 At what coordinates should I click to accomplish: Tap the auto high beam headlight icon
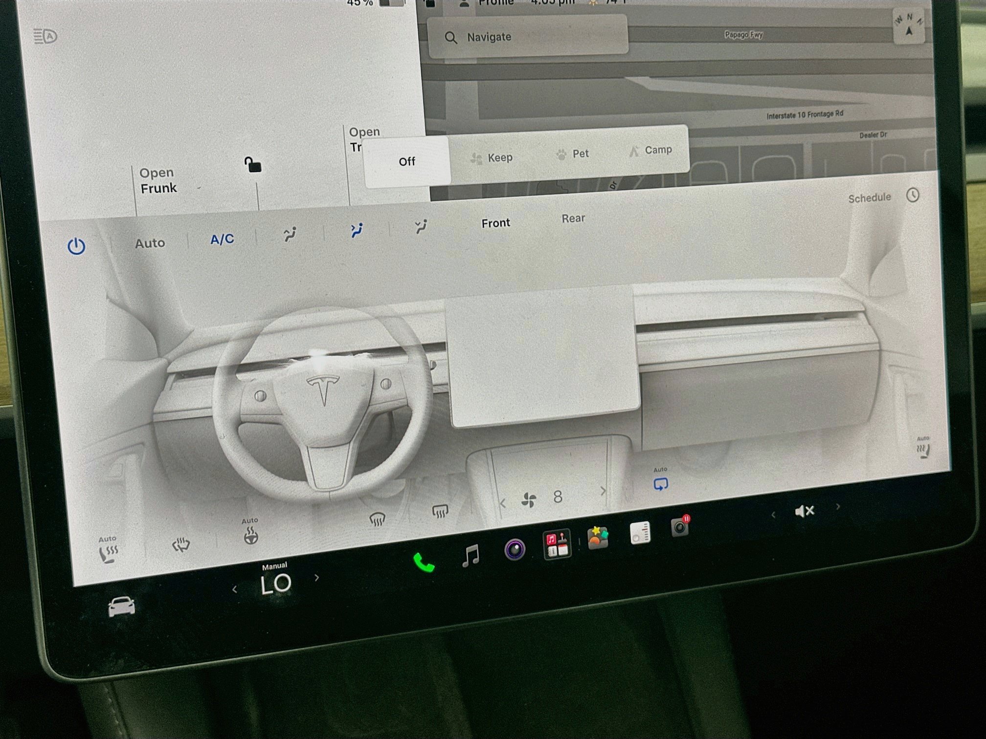[x=45, y=36]
